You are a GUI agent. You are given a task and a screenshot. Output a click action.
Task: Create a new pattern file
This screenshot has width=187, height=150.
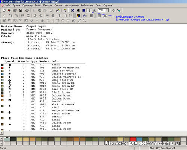(x=4, y=10)
